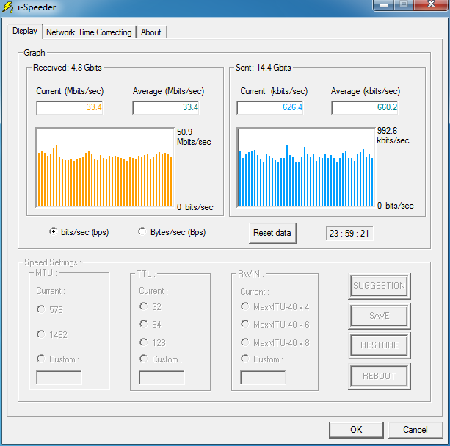Select MTU 576 radio option
The height and width of the screenshot is (446, 450).
41,309
